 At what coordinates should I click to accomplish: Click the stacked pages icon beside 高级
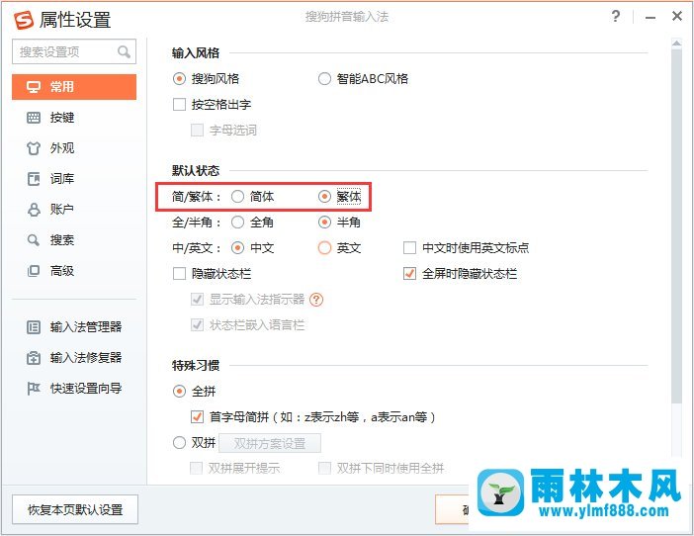coord(34,270)
